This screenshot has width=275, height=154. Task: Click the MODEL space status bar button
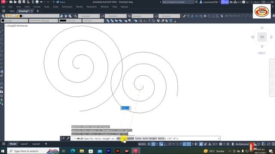click(x=142, y=144)
